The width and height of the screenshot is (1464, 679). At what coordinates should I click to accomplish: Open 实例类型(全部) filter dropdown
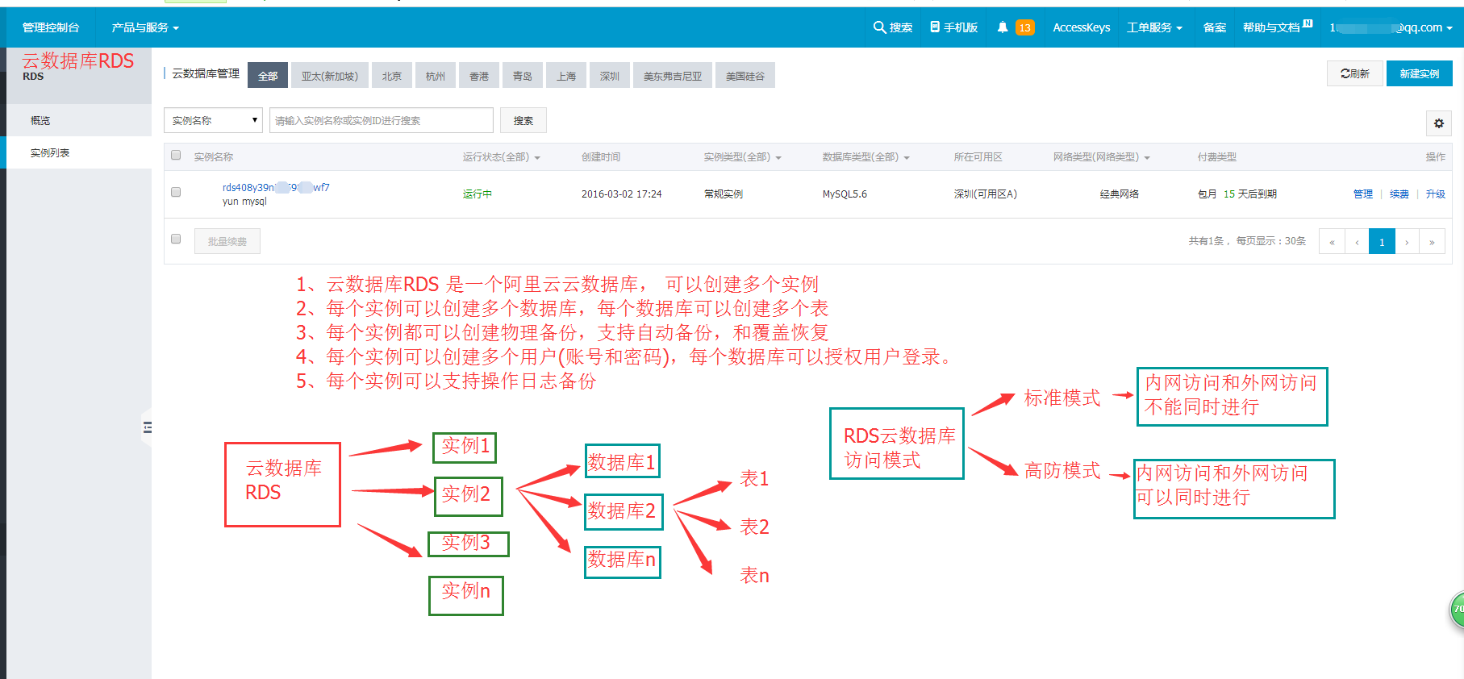pos(743,157)
